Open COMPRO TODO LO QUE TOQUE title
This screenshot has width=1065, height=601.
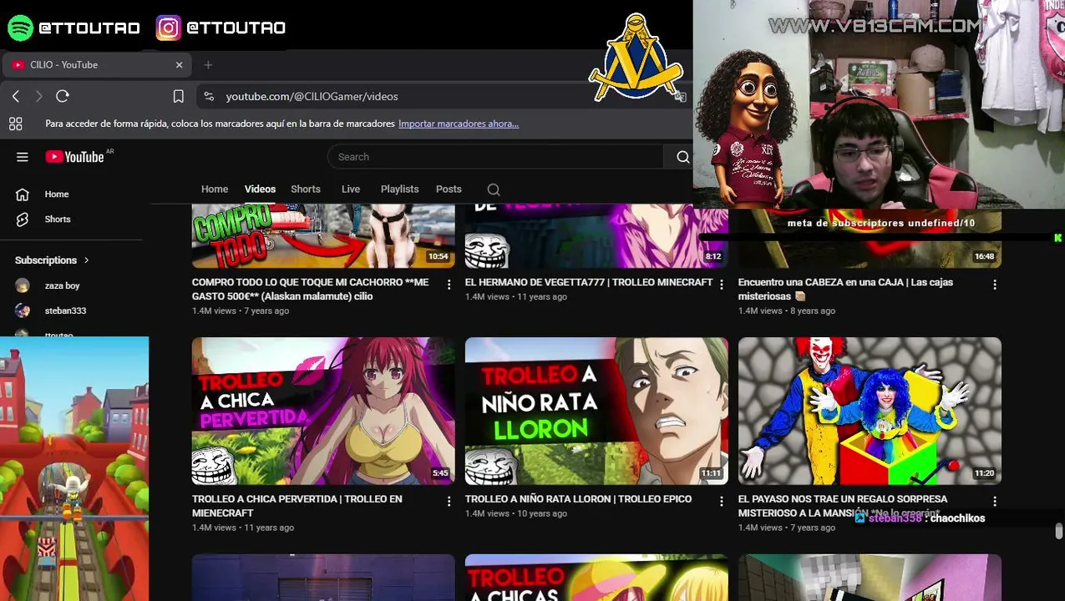tap(310, 290)
